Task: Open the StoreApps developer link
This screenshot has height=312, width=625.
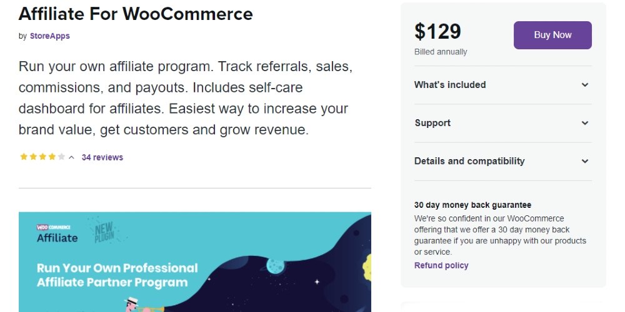Action: coord(50,36)
